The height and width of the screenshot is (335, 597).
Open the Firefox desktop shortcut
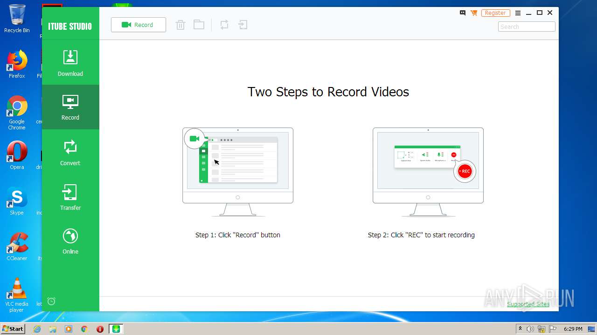coord(17,64)
